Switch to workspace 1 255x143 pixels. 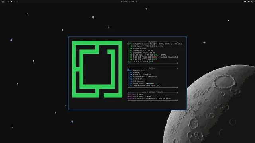click(6, 2)
